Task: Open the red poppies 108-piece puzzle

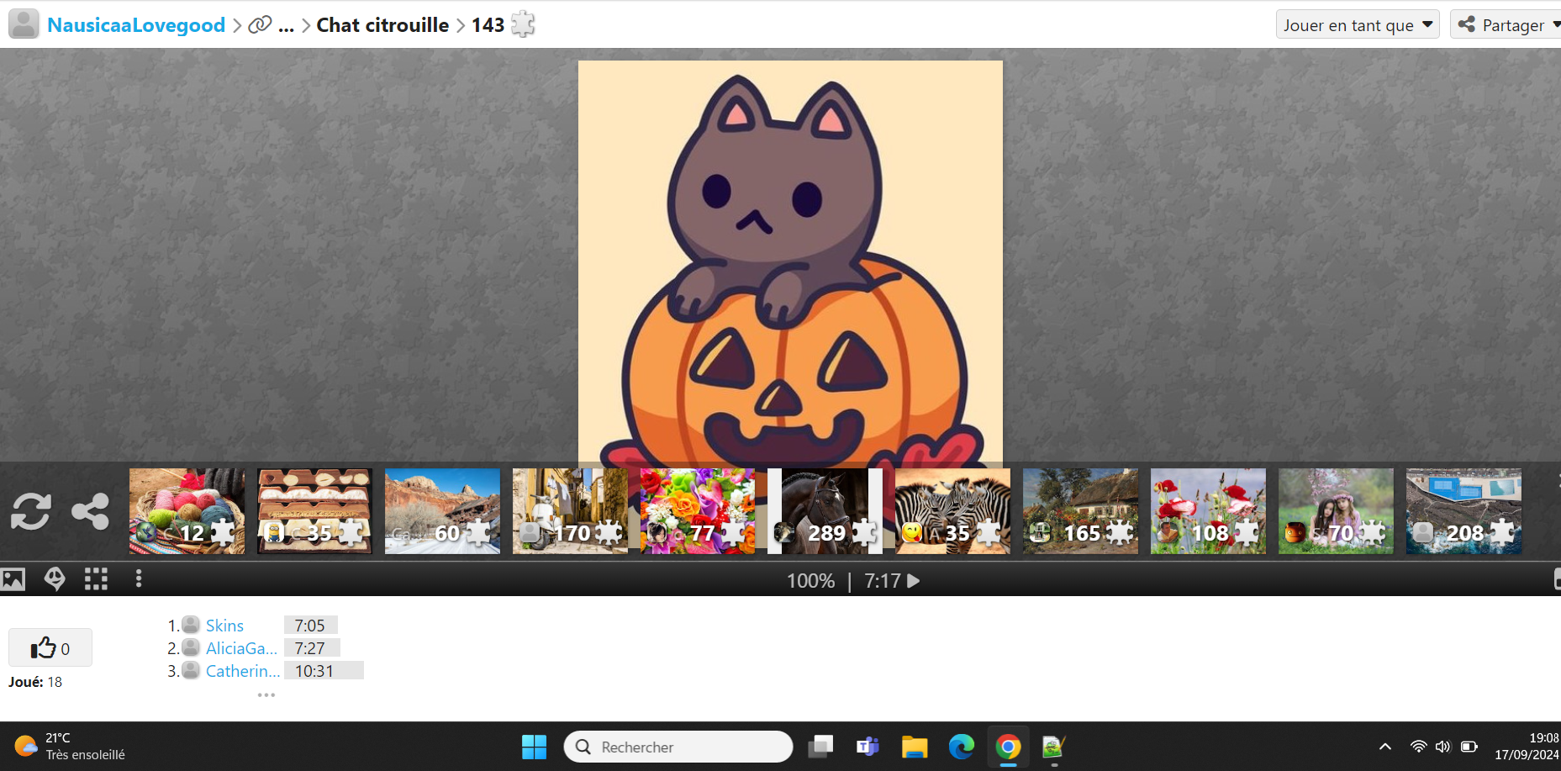Action: click(1209, 511)
